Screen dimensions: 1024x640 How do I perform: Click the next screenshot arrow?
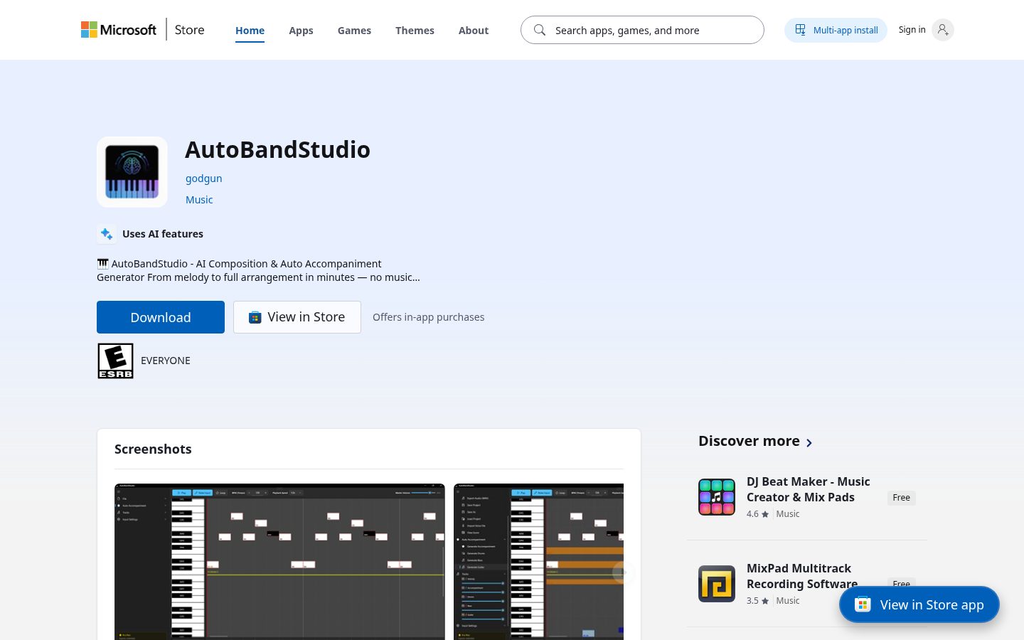(x=623, y=572)
